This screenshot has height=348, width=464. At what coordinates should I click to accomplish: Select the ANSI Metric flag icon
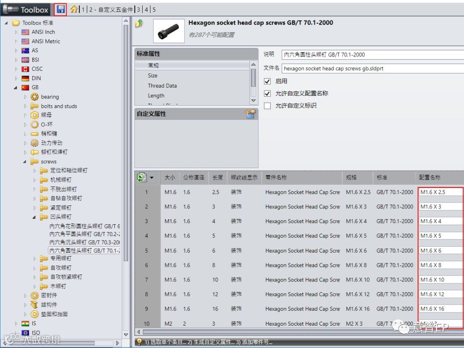click(25, 41)
